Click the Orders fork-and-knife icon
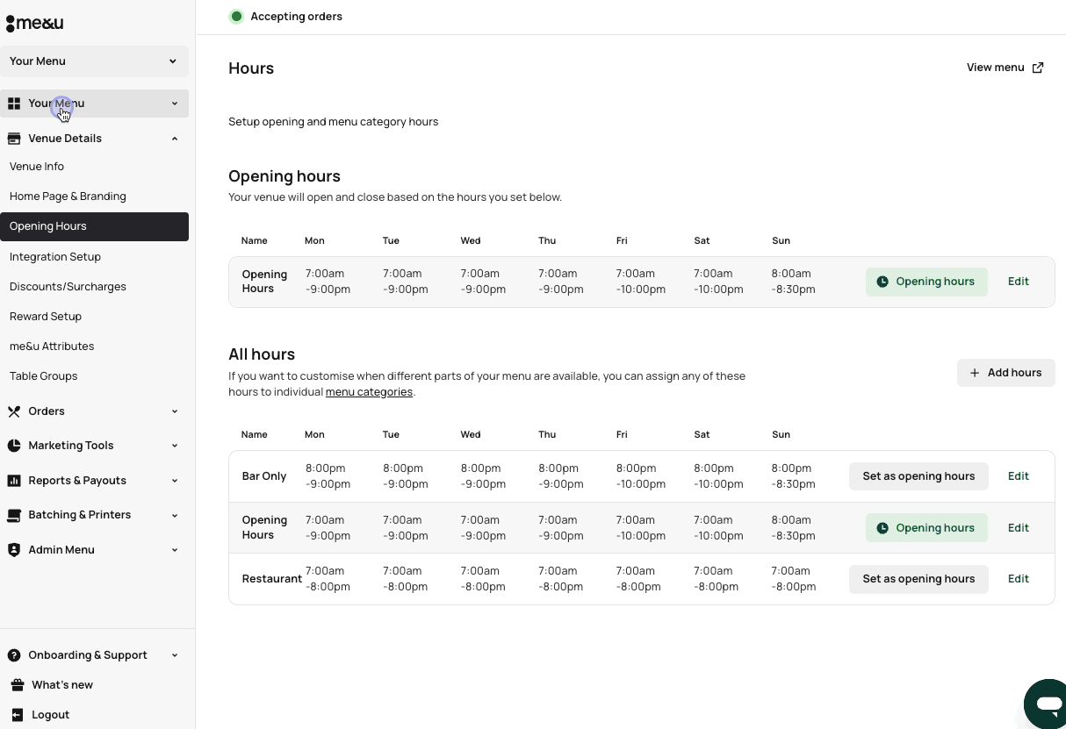The height and width of the screenshot is (729, 1066). [14, 411]
